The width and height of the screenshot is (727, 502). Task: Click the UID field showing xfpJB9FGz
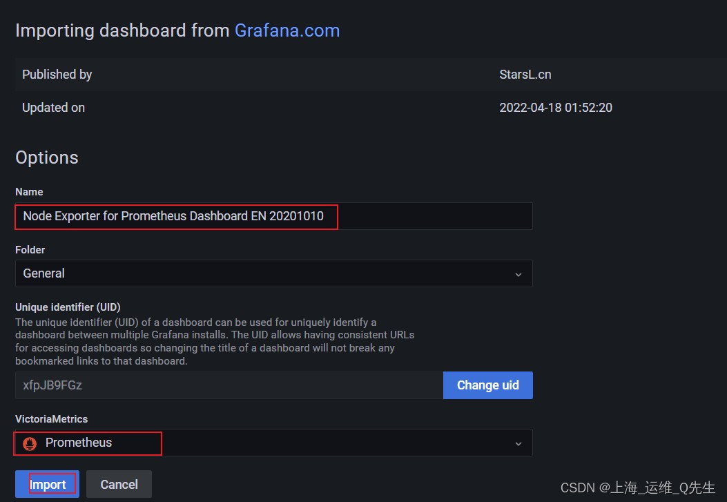[x=229, y=385]
